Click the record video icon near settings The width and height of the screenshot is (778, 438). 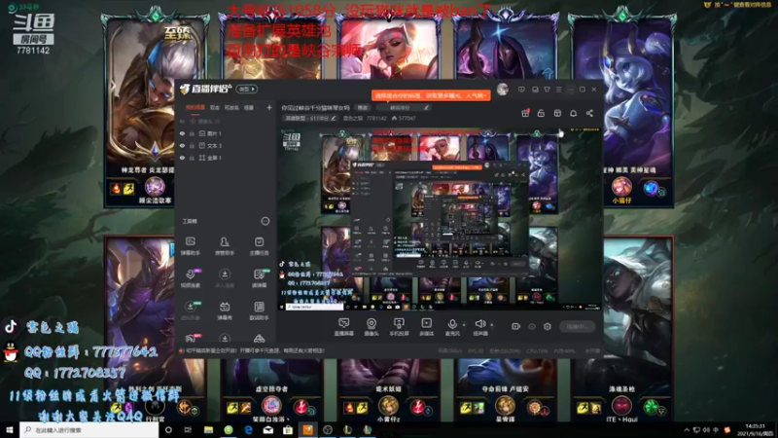click(516, 326)
